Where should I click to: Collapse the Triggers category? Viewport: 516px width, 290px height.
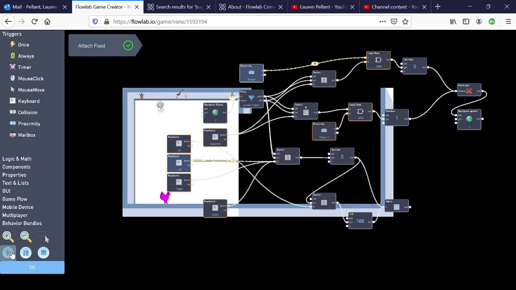click(12, 34)
